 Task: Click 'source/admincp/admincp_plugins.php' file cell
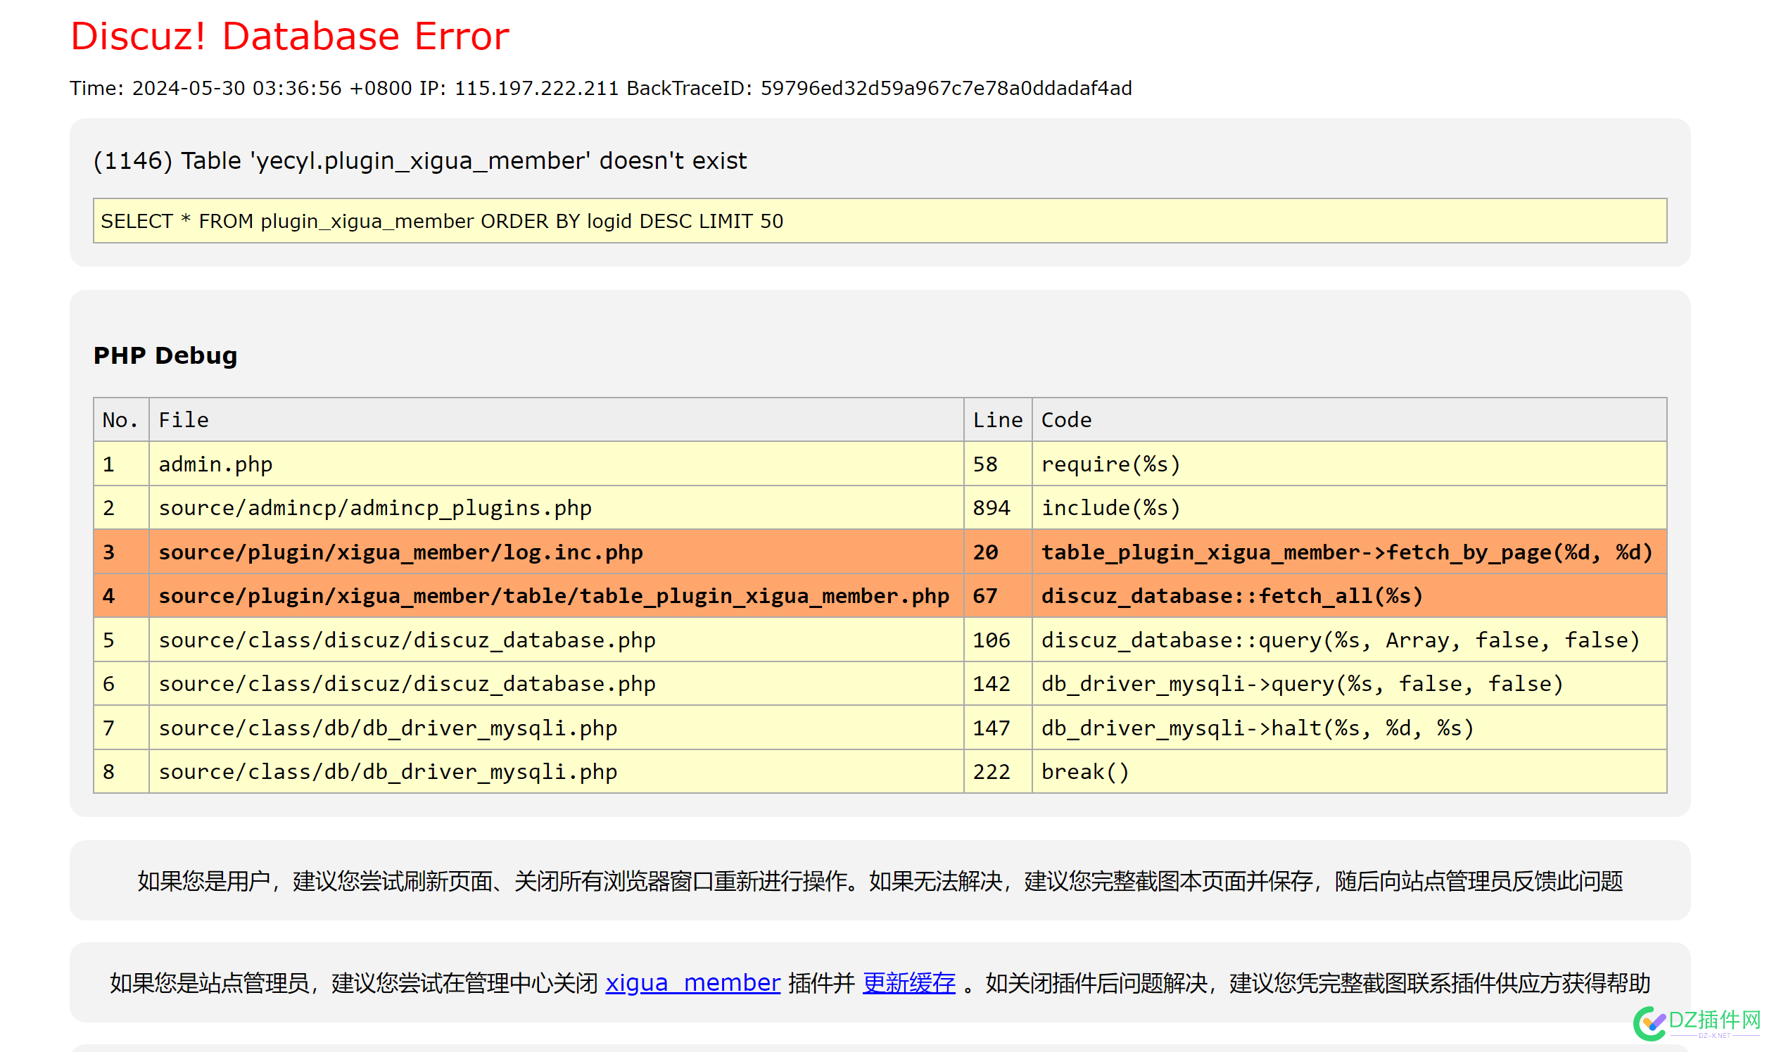point(556,507)
